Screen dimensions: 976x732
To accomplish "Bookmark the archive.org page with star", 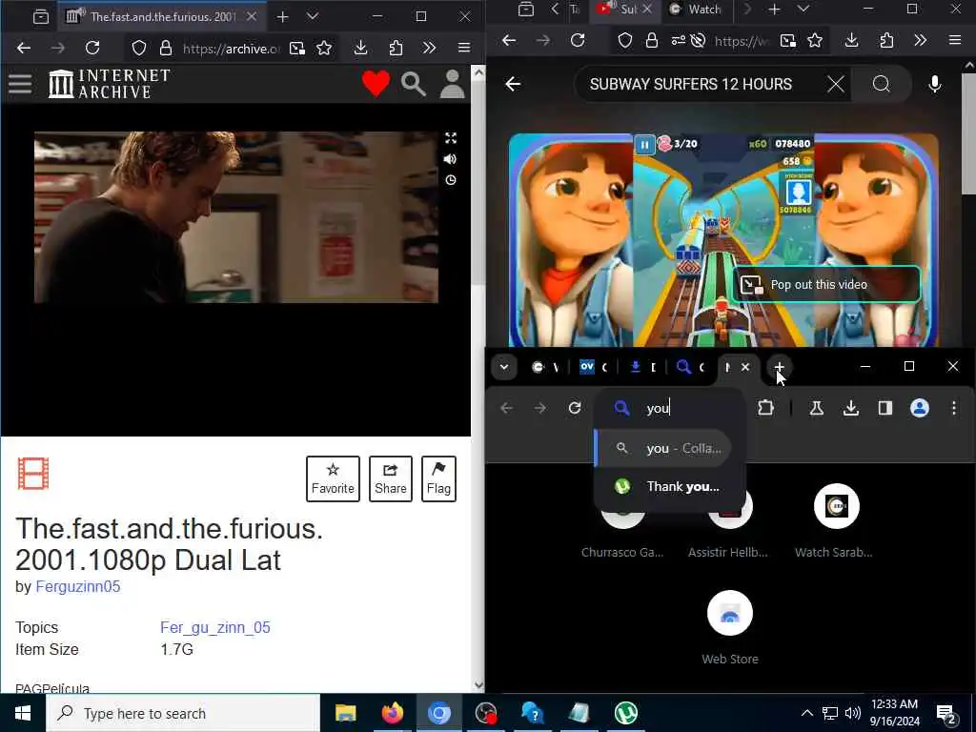I will tap(324, 48).
